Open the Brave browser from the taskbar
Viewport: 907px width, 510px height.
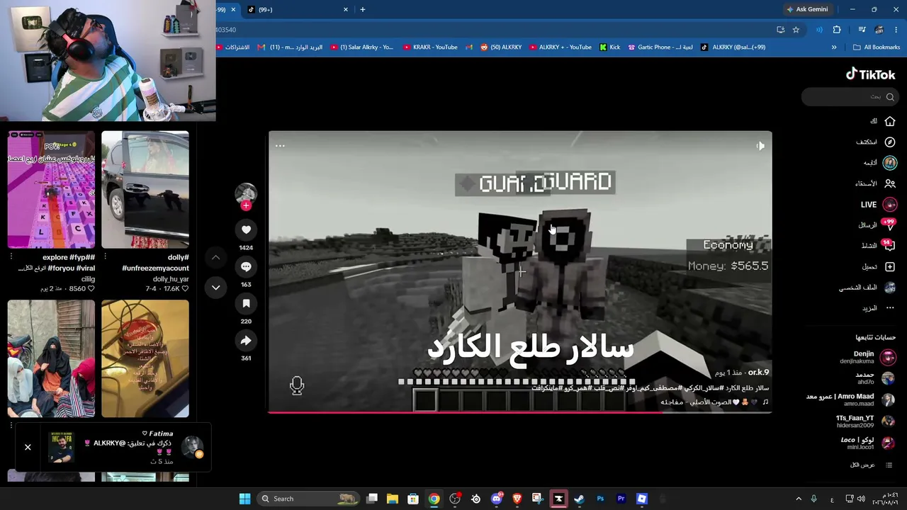(x=517, y=499)
